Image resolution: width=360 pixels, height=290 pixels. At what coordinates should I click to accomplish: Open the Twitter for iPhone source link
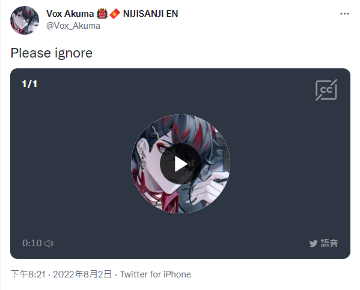[x=156, y=274]
